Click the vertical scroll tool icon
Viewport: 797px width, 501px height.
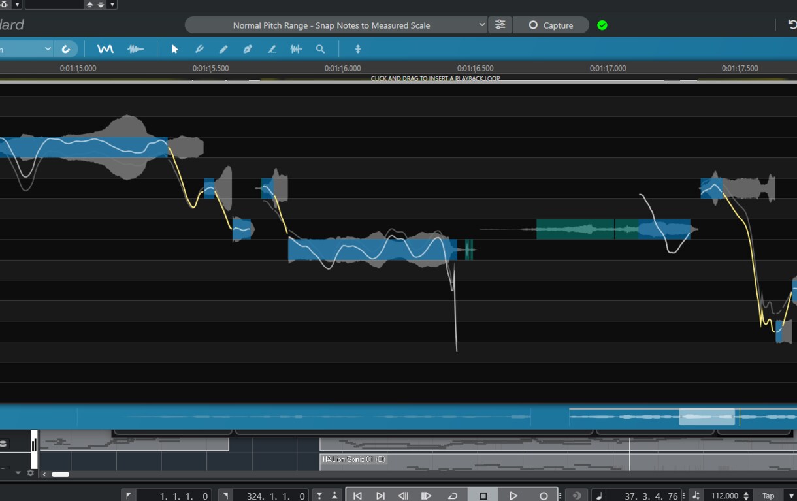pos(358,49)
